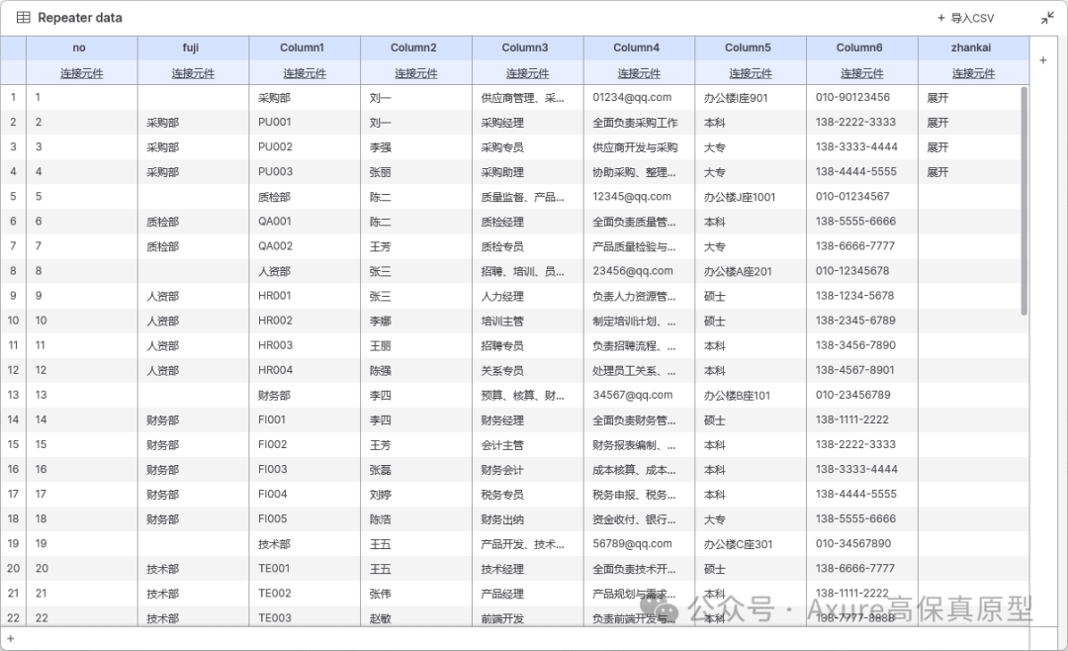The height and width of the screenshot is (651, 1068).
Task: Select the fuji column header
Action: [194, 47]
